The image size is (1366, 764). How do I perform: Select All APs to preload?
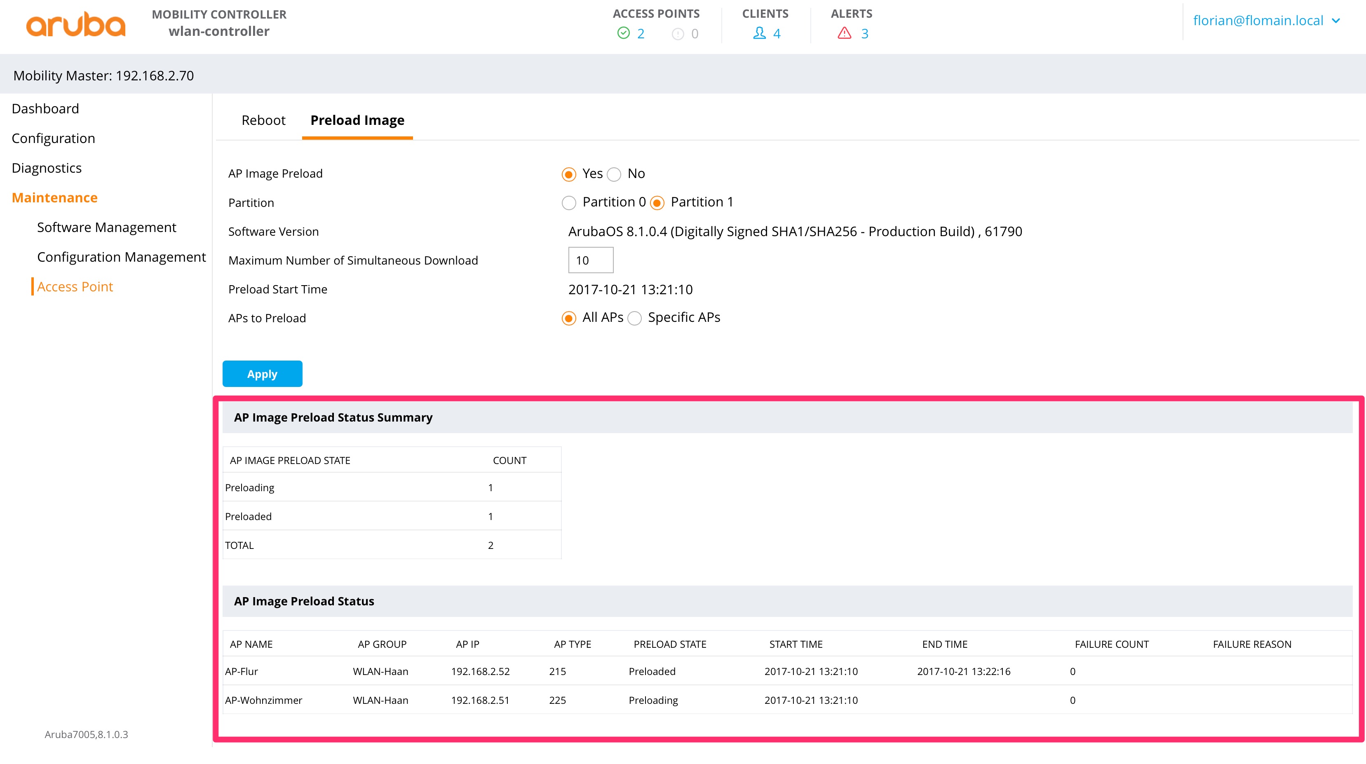pyautogui.click(x=569, y=318)
